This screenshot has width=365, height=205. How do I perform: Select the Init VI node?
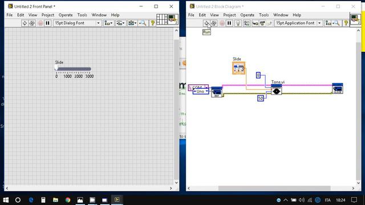(217, 92)
